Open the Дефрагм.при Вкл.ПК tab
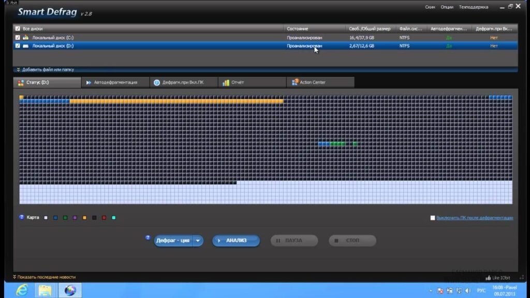The width and height of the screenshot is (530, 298). [184, 82]
